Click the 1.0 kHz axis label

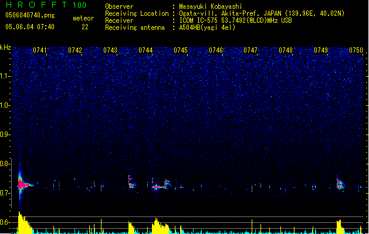click(5, 105)
